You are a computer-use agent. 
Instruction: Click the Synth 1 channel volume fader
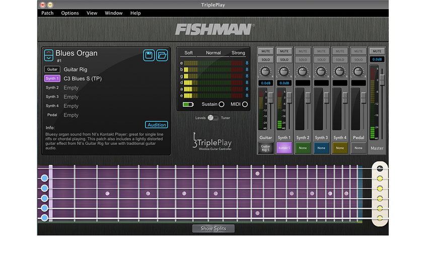[x=290, y=98]
